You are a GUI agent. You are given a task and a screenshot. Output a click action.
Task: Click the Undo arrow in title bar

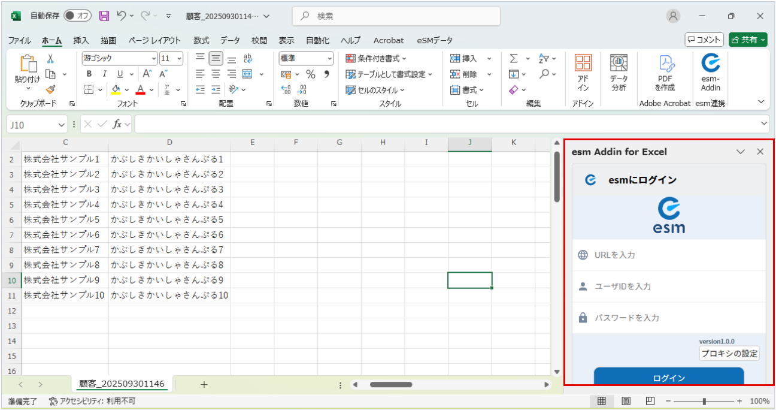tap(122, 16)
